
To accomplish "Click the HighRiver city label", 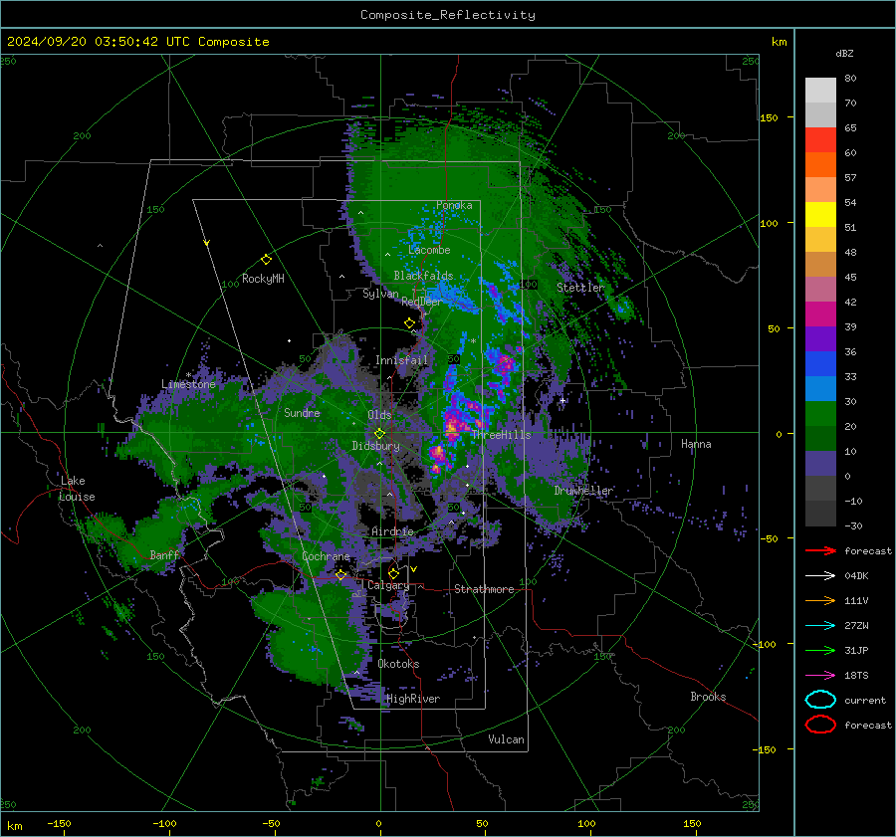I will pyautogui.click(x=413, y=699).
